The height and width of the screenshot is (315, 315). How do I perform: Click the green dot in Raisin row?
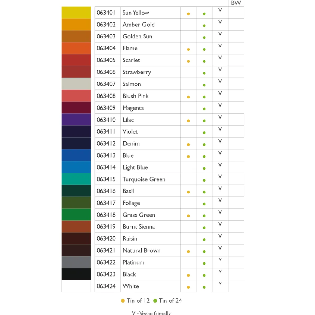[x=204, y=240]
